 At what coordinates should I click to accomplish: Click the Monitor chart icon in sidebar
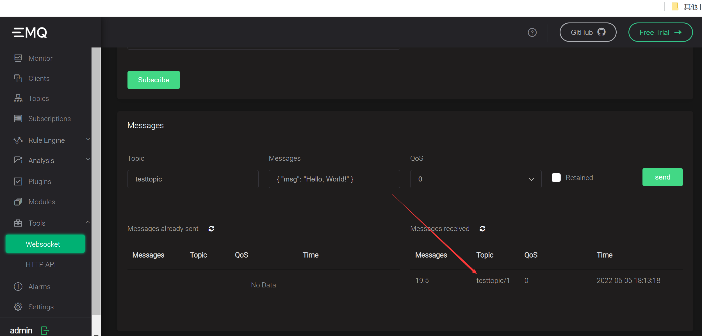18,58
